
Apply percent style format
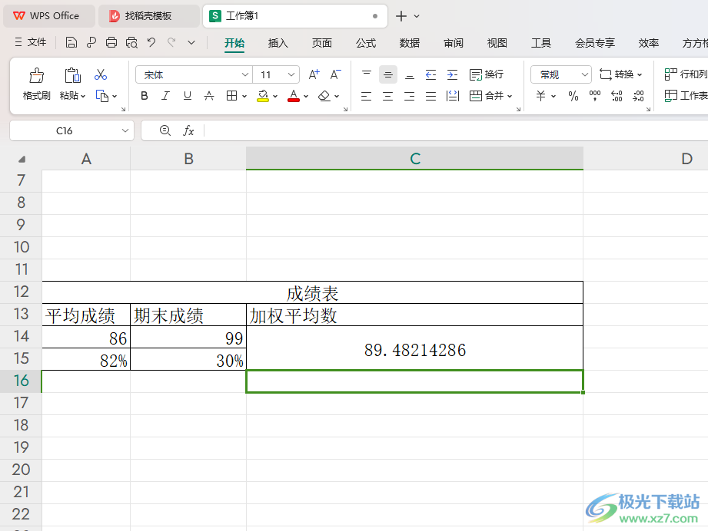pos(573,96)
